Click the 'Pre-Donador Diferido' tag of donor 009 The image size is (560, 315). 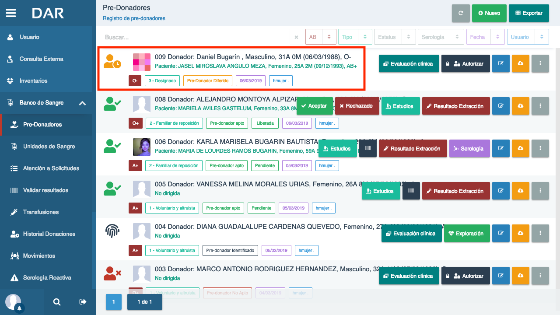208,81
